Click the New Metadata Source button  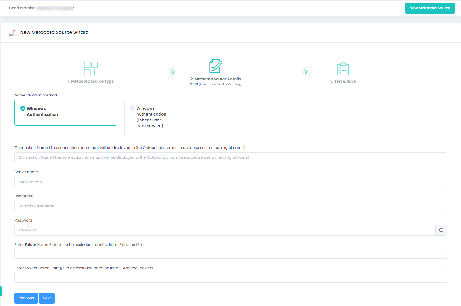(430, 8)
